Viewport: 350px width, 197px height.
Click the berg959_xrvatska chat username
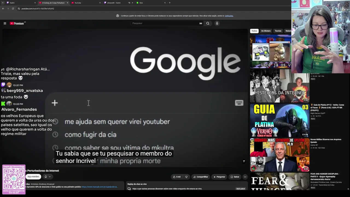point(25,91)
